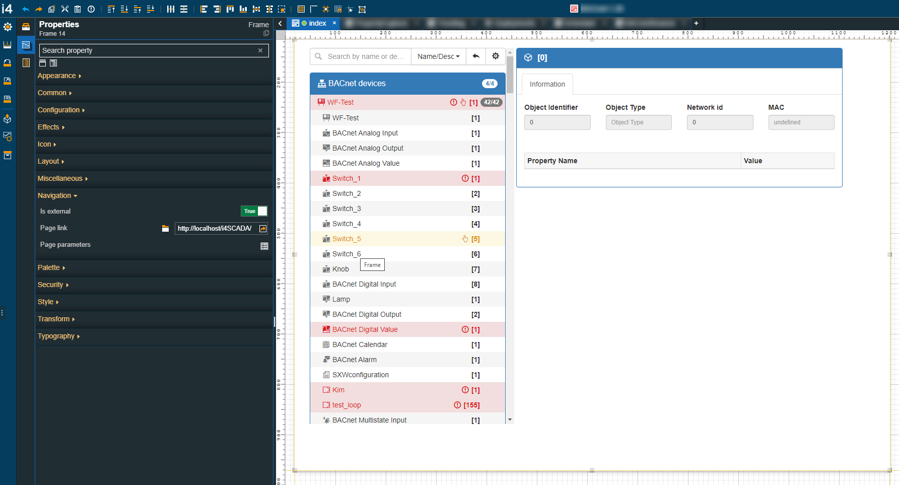The height and width of the screenshot is (485, 899).
Task: Open the settings gear in left sidebar
Action: click(x=8, y=27)
